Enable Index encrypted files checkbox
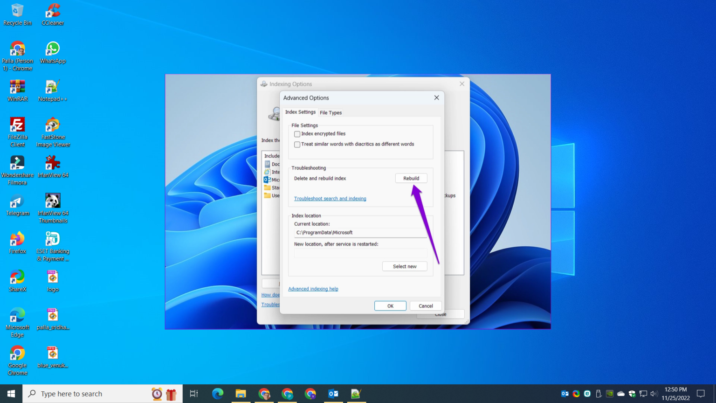Screen dimensions: 716x403 point(297,134)
